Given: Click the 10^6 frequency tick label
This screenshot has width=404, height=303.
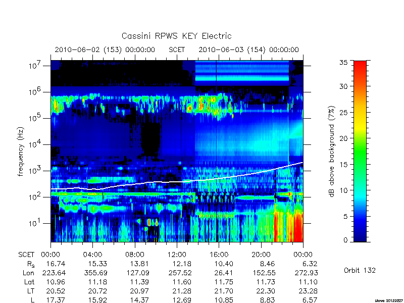Looking at the screenshot, I should coord(35,91).
